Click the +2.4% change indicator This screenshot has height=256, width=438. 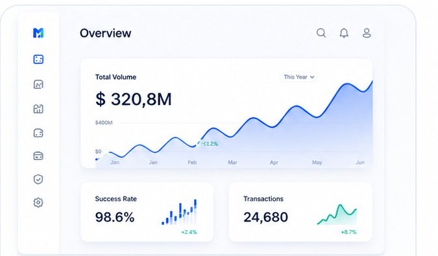pos(189,232)
